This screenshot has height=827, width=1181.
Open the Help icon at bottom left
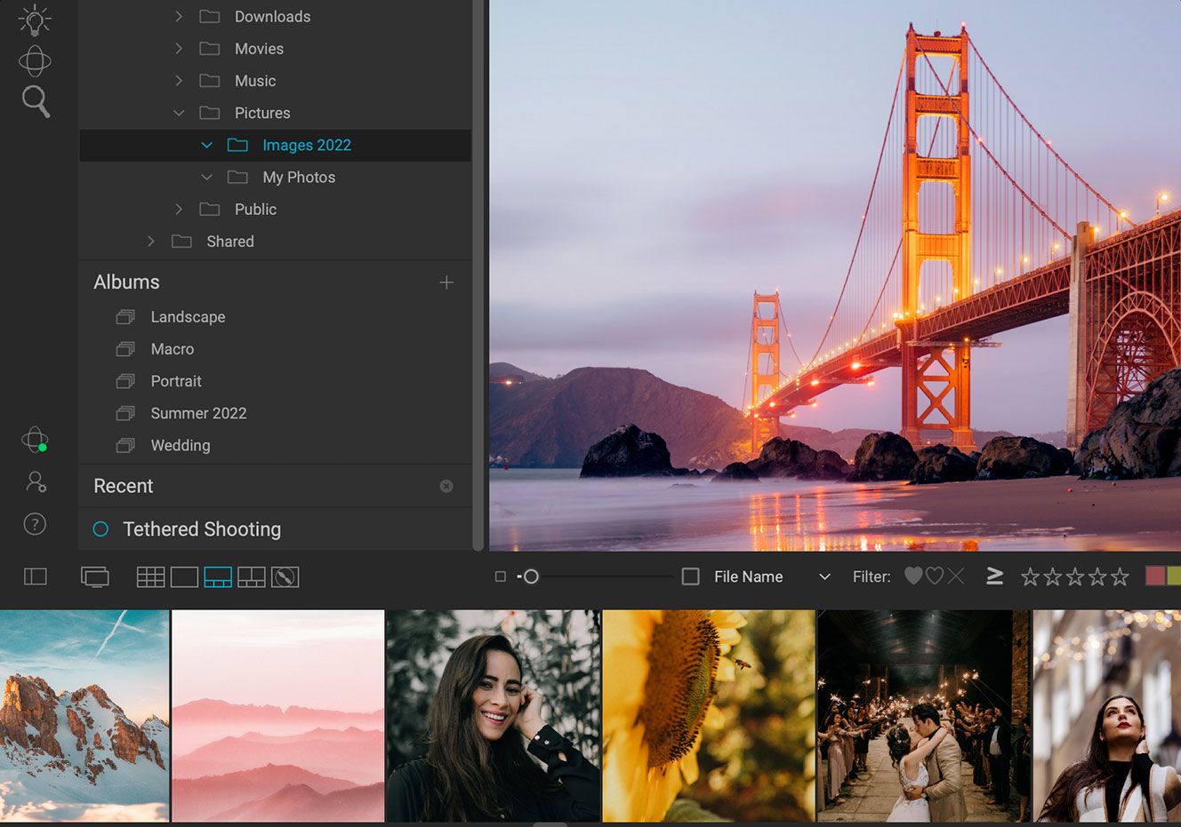click(34, 524)
